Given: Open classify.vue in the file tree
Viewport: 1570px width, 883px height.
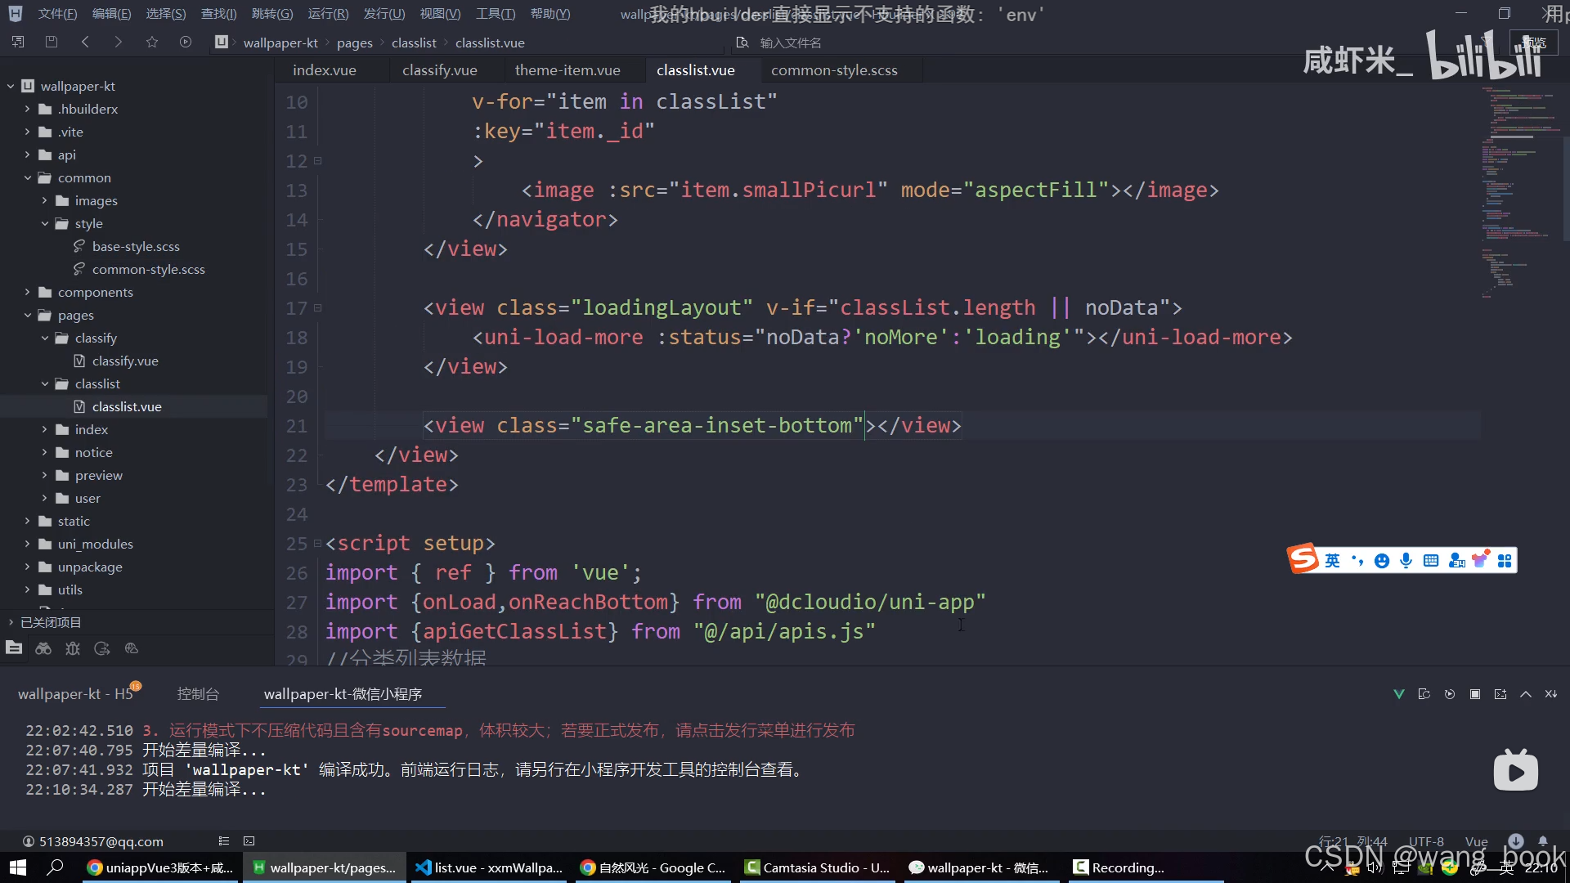Looking at the screenshot, I should 124,361.
